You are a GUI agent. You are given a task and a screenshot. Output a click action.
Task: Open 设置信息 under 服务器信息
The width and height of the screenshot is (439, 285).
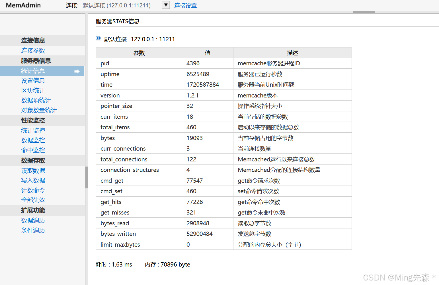33,80
